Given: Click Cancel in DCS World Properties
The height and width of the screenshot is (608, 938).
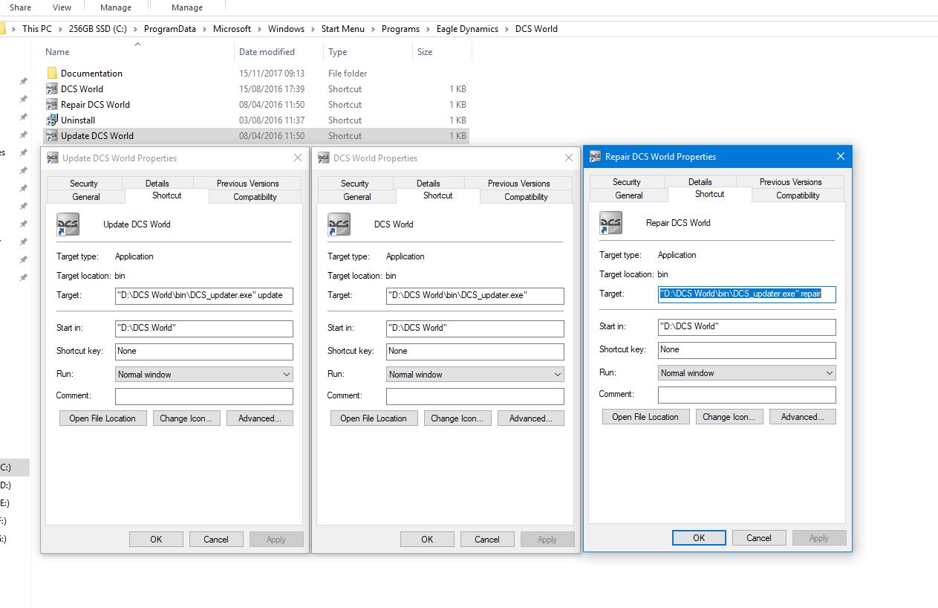Looking at the screenshot, I should point(487,540).
